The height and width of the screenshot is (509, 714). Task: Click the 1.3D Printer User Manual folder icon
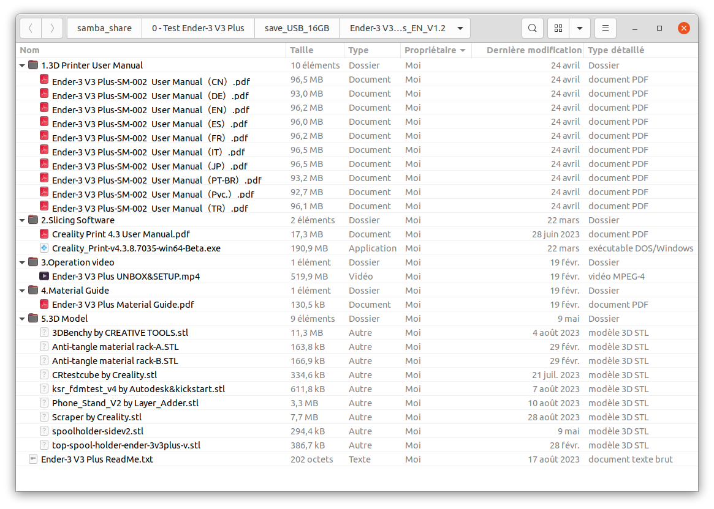[32, 65]
